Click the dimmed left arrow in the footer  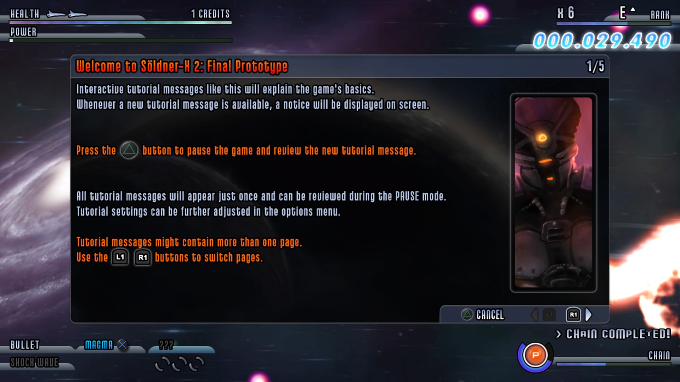[x=535, y=314]
